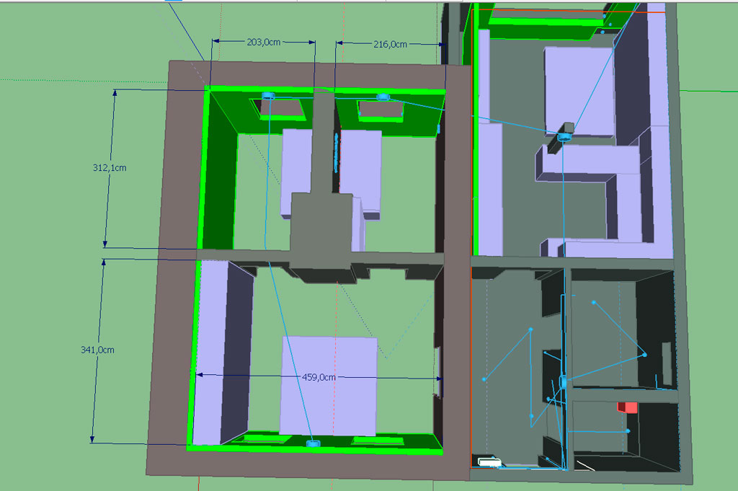Click the right window opening in green wall
The image size is (738, 491).
(381, 110)
